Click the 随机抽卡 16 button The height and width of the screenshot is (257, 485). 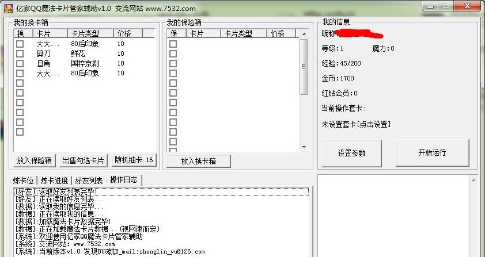[134, 160]
